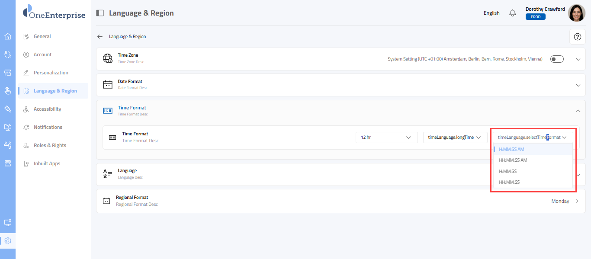
Task: Collapse the sidebar panel toggle icon
Action: click(100, 13)
